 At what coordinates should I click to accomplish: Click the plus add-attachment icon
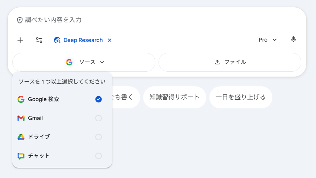(20, 40)
